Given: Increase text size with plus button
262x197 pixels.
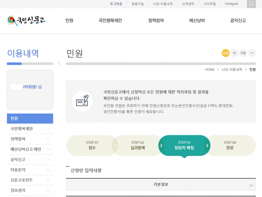Looking at the screenshot, I should [234, 53].
